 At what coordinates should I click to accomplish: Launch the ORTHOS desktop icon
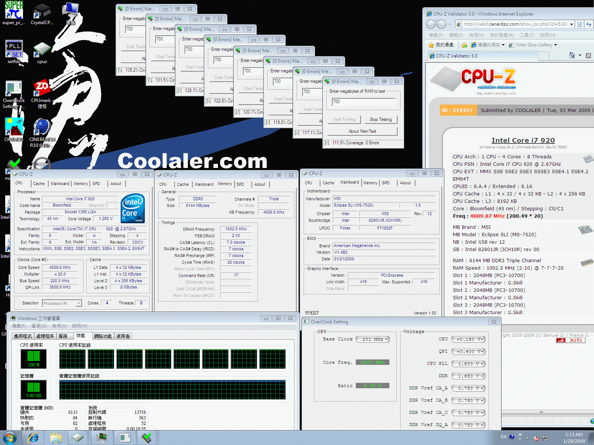point(14,130)
